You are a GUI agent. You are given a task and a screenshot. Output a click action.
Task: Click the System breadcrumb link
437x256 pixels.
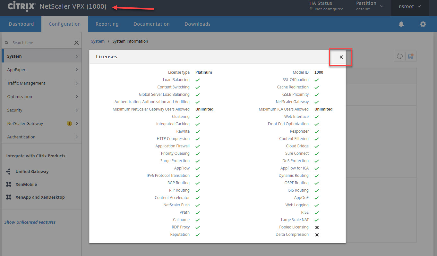pyautogui.click(x=98, y=41)
